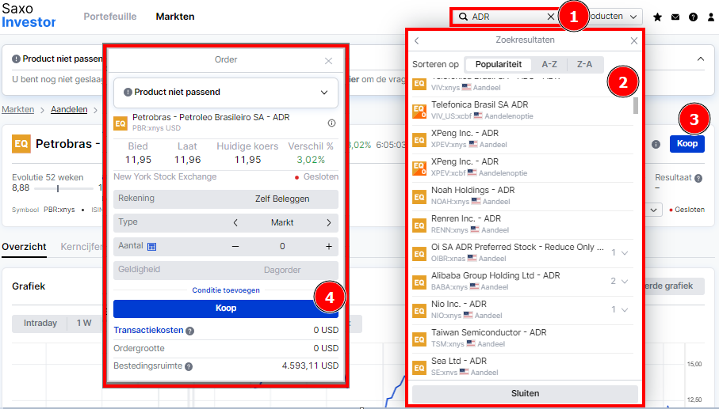
Task: Open Transactiekosten help icon
Action: [189, 331]
